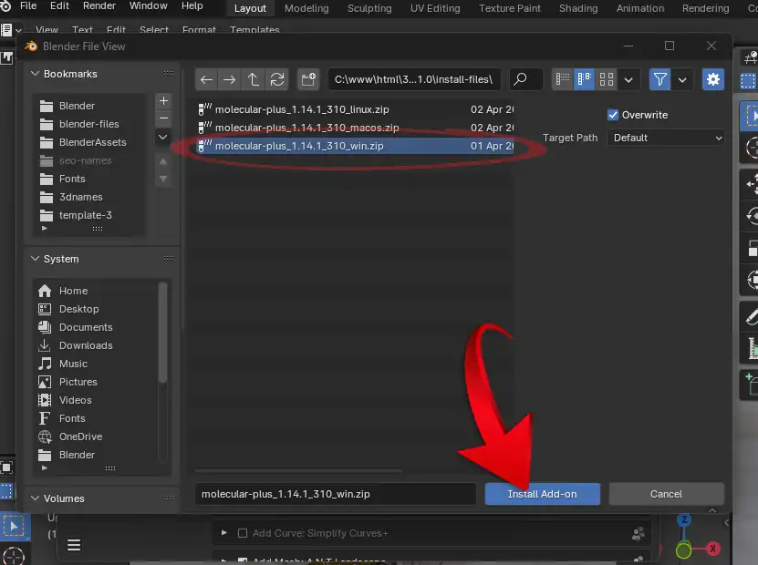This screenshot has width=758, height=565.
Task: Refresh the file list
Action: (277, 79)
